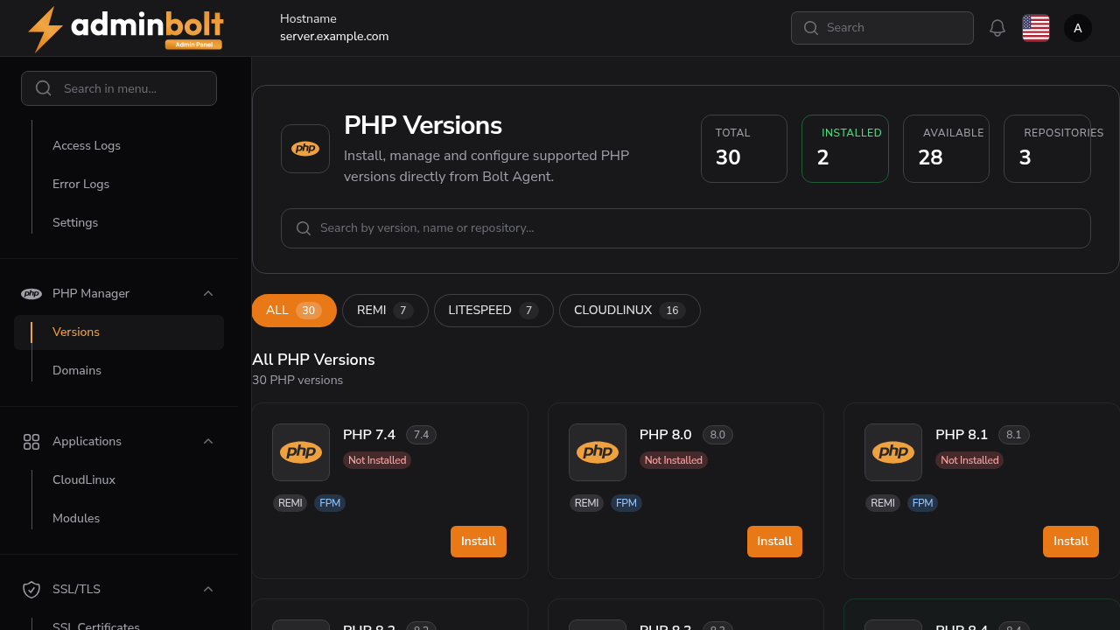Image resolution: width=1120 pixels, height=630 pixels.
Task: Click the TOTAL 30 stat card
Action: (744, 149)
